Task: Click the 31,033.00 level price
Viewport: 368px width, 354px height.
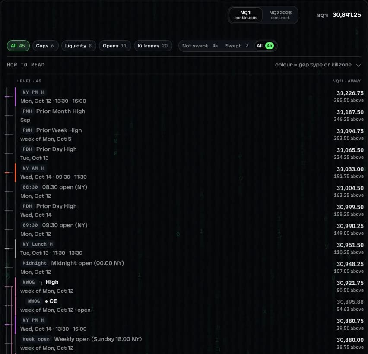Action: 350,169
